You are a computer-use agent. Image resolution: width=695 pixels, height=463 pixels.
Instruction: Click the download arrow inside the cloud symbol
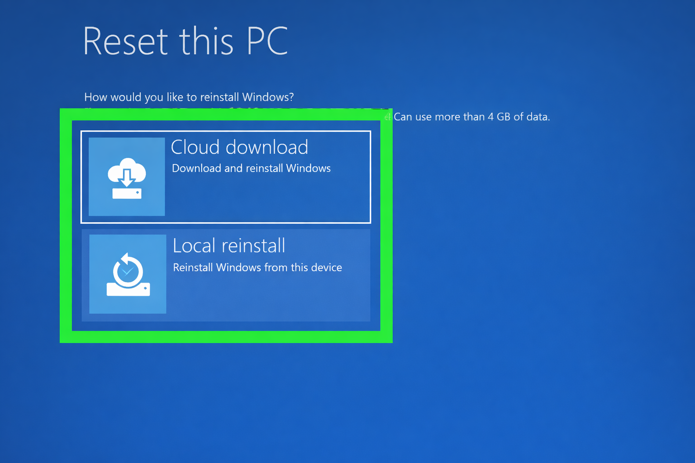click(x=127, y=178)
